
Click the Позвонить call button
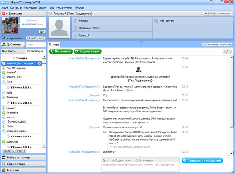[61, 52]
